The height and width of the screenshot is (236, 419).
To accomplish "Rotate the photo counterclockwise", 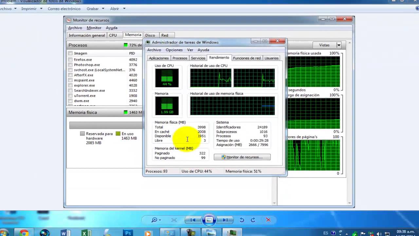I will coord(242,220).
